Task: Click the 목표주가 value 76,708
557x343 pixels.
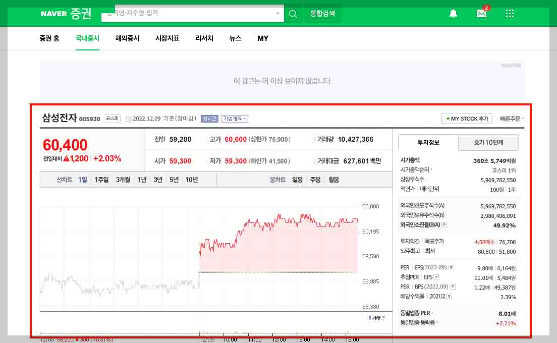Action: pyautogui.click(x=507, y=242)
